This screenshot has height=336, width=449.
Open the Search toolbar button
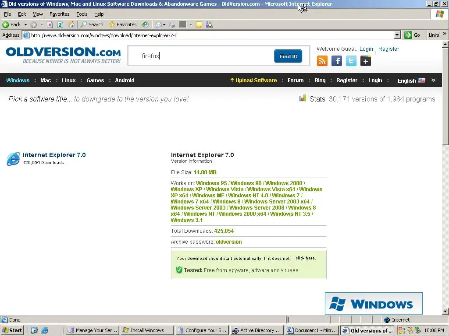click(x=92, y=24)
